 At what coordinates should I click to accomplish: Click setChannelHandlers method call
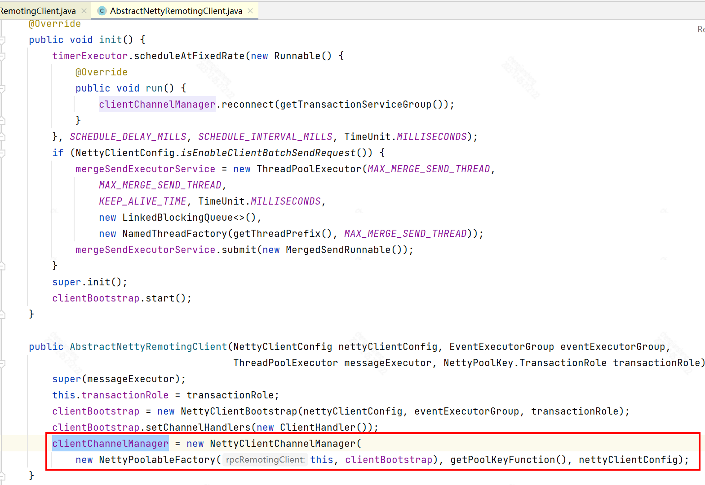pyautogui.click(x=198, y=427)
